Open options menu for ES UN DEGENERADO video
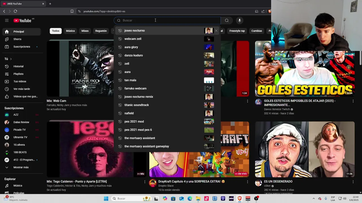362x203 pixels. tap(353, 182)
